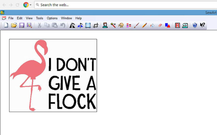The image size is (217, 135).
Task: Select the Pencil drawing tool
Action: tap(144, 25)
